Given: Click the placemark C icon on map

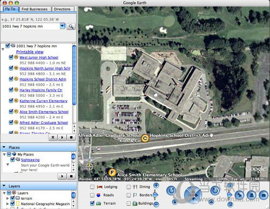Looking at the screenshot, I should click(x=145, y=138).
